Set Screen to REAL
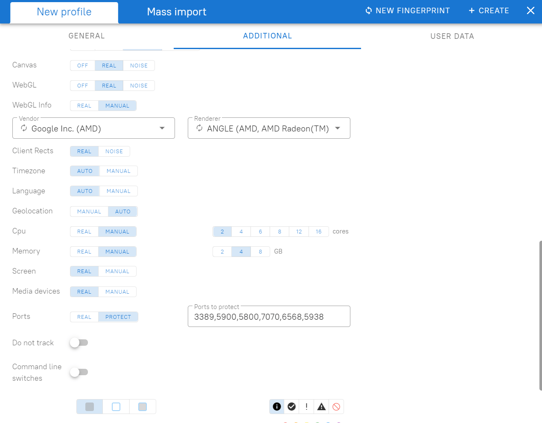542x423 pixels. [84, 271]
